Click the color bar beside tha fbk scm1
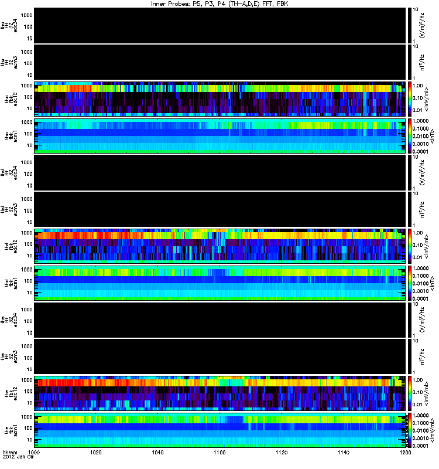This screenshot has height=469, width=439. point(410,135)
